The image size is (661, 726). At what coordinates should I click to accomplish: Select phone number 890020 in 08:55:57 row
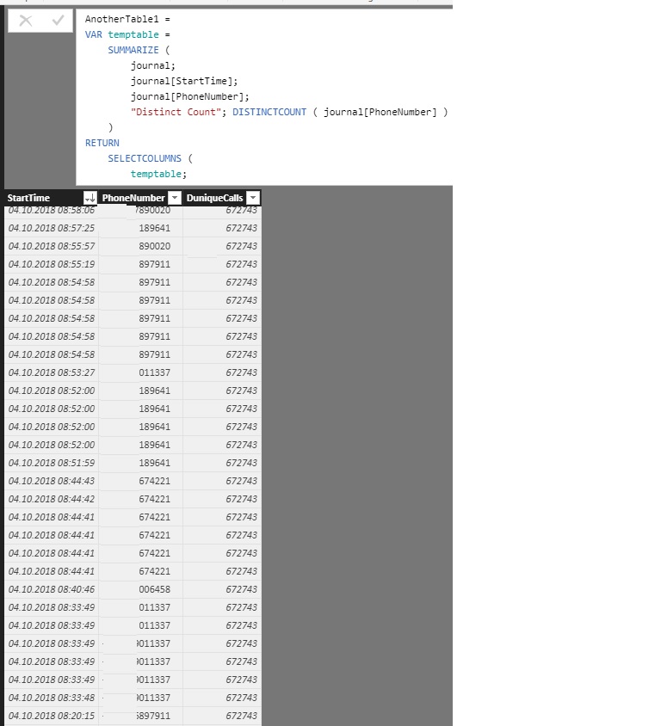(141, 246)
